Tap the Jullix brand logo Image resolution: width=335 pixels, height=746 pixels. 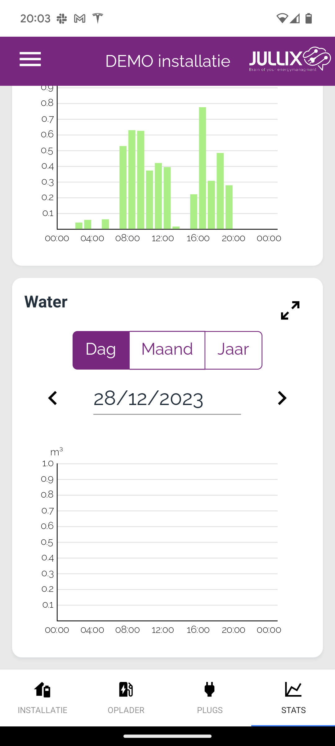point(290,59)
